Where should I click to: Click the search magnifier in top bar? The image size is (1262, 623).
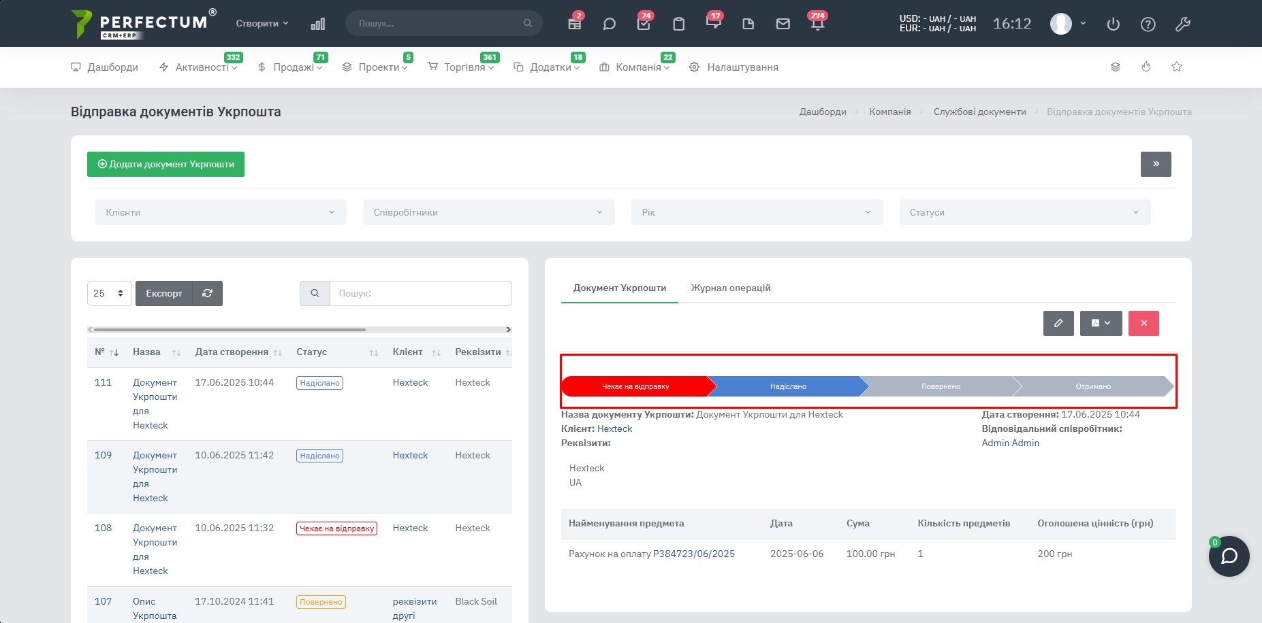[528, 23]
